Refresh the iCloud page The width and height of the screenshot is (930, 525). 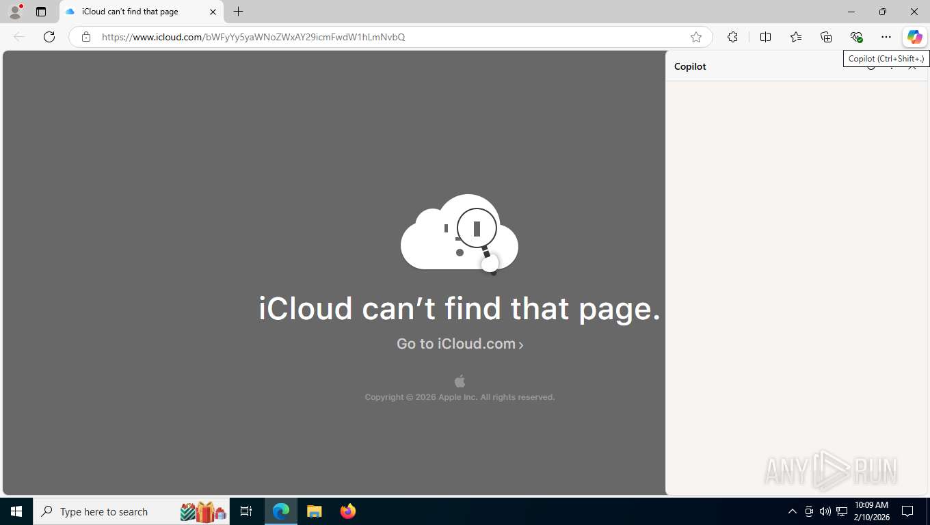click(49, 37)
